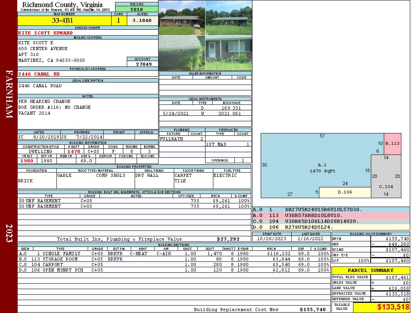Click the physical address 2446 CANAL RD
Screen dimensions: 411x313
click(39, 74)
